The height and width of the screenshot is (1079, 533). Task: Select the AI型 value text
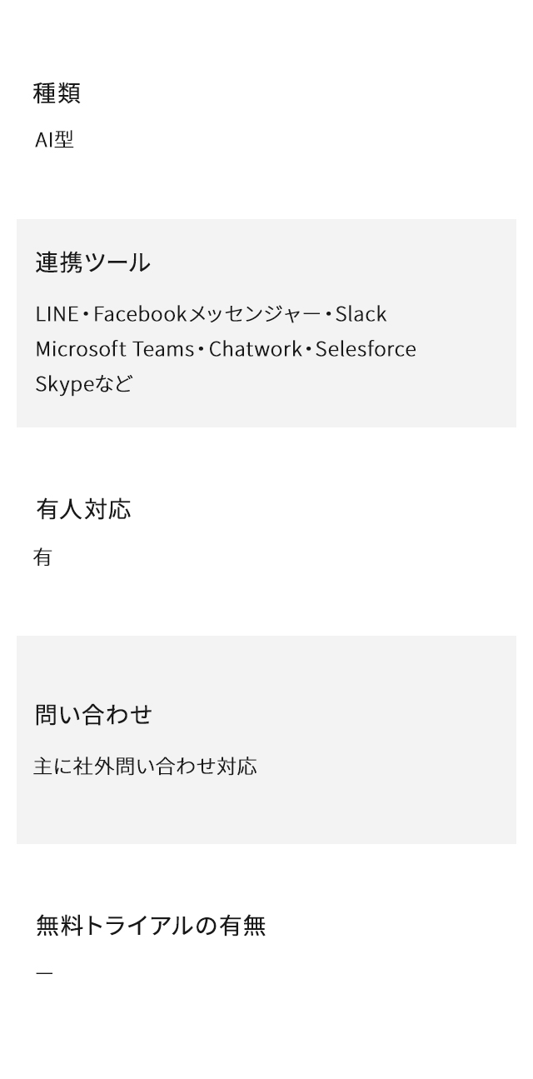click(x=54, y=140)
